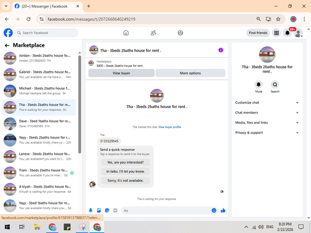Click the View buyer button
The width and height of the screenshot is (311, 233).
pos(121,73)
